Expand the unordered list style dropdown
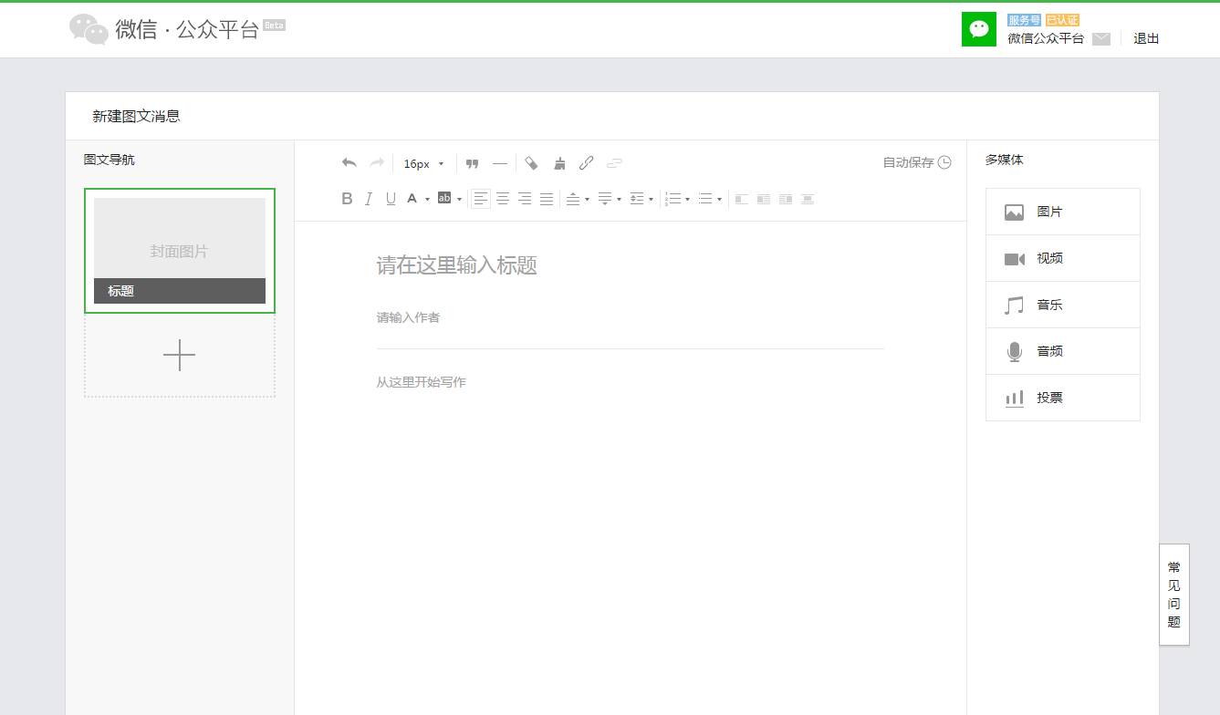Viewport: 1220px width, 715px height. [719, 199]
